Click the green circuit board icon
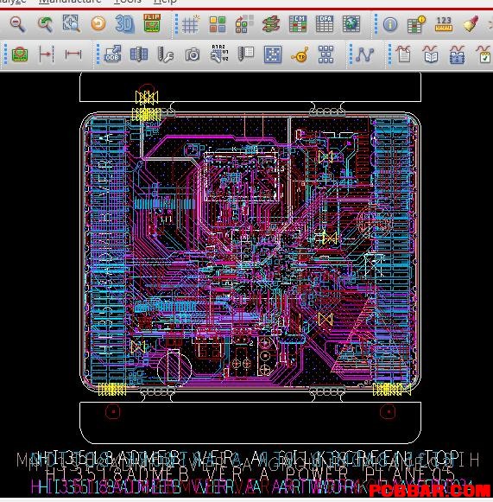The image size is (493, 502). (x=20, y=54)
